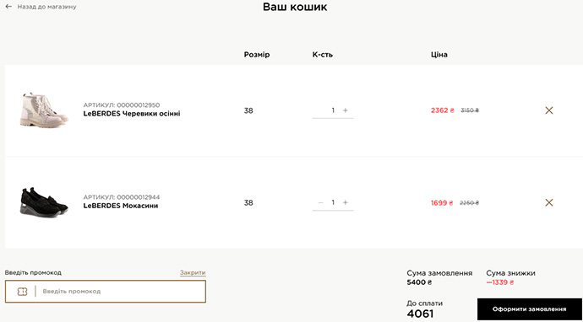The image size is (583, 322).
Task: Open the beige boots product thumbnail
Action: tap(44, 110)
